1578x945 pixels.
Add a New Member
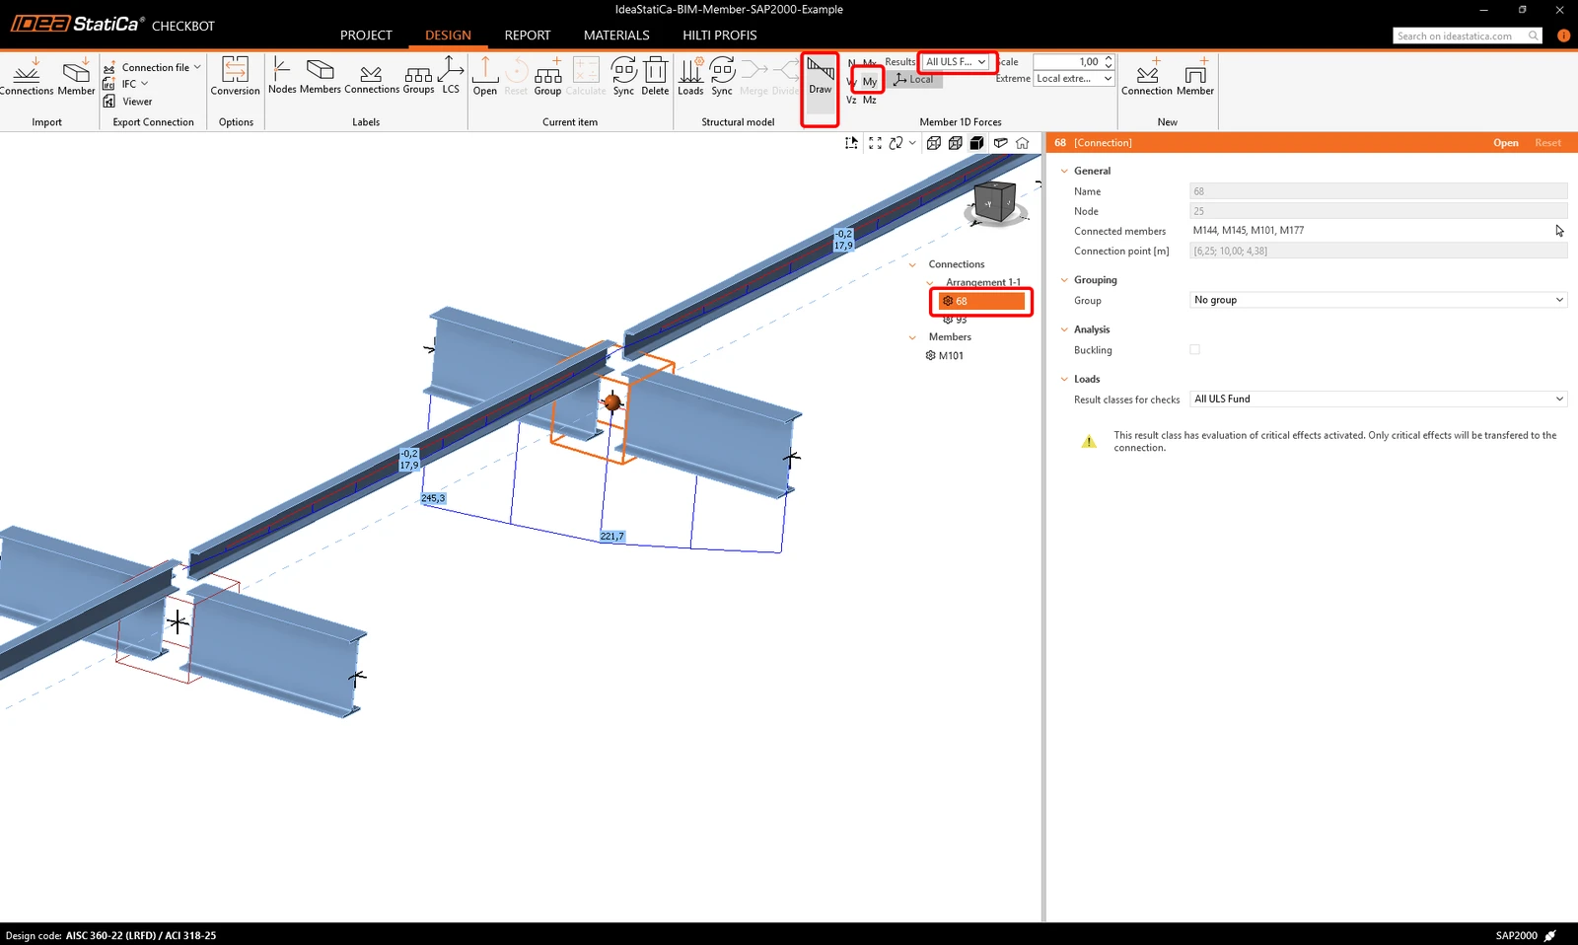tap(1195, 77)
